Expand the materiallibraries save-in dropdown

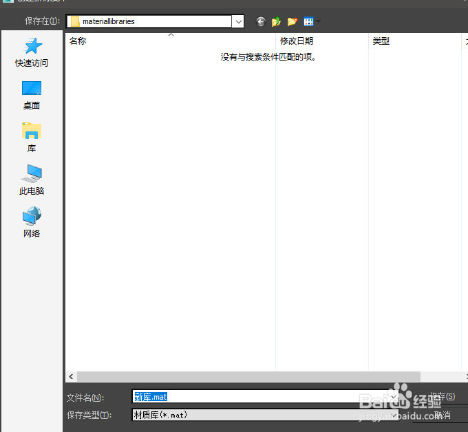pyautogui.click(x=238, y=21)
